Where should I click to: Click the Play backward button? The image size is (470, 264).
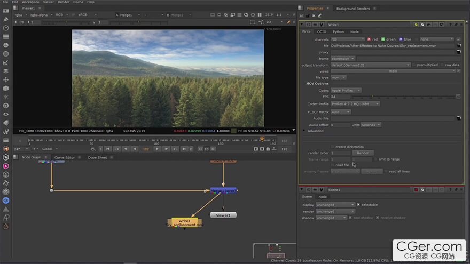135,149
